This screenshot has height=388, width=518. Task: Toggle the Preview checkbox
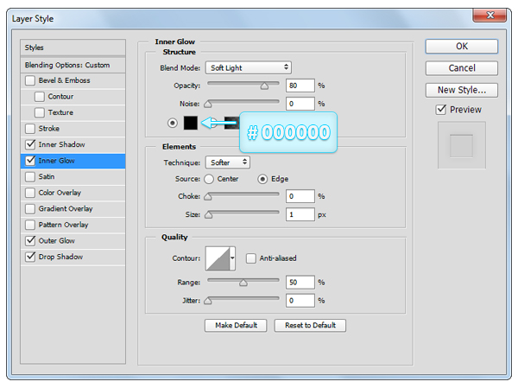pyautogui.click(x=441, y=110)
